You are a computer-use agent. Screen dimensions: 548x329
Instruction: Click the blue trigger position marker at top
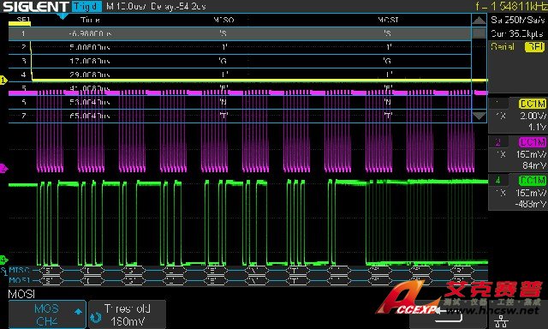pos(63,16)
